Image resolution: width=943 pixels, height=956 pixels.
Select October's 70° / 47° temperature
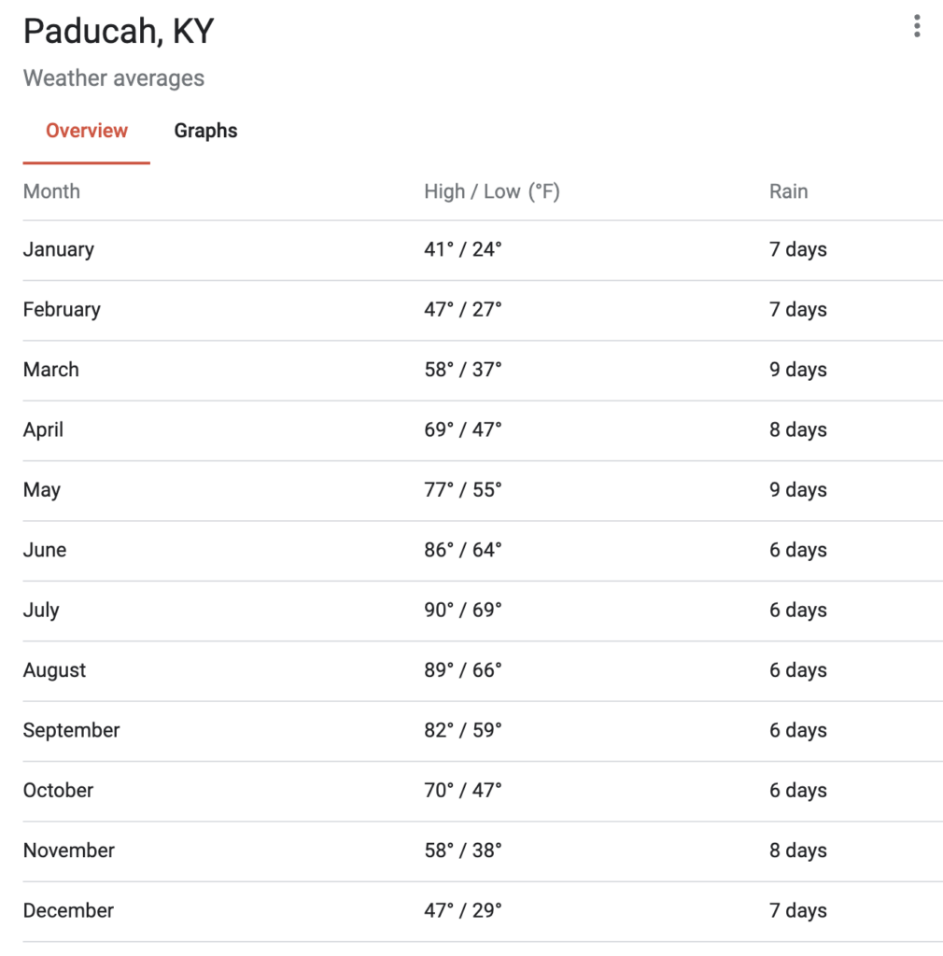tap(463, 790)
